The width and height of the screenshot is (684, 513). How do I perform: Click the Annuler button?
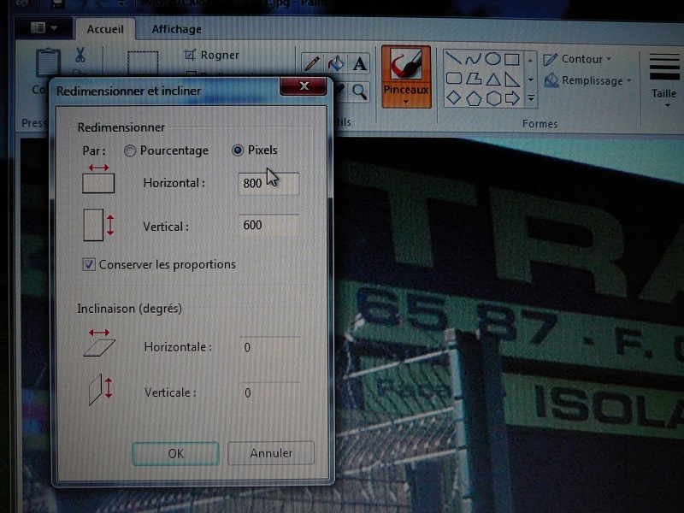pos(271,453)
